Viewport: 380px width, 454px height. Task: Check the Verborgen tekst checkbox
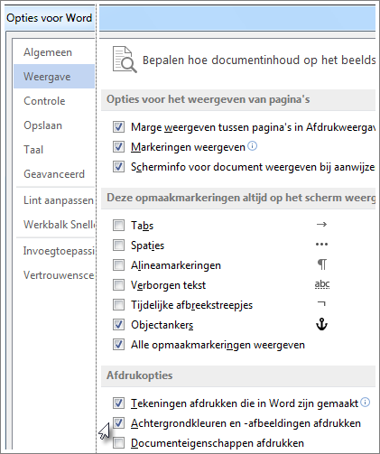click(x=118, y=284)
